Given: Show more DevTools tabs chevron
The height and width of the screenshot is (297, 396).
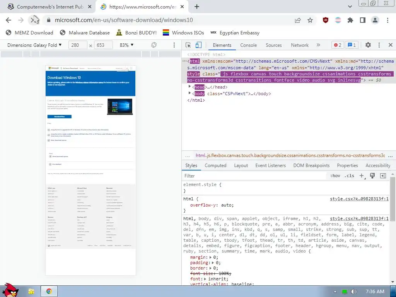Looking at the screenshot, I should [318, 45].
